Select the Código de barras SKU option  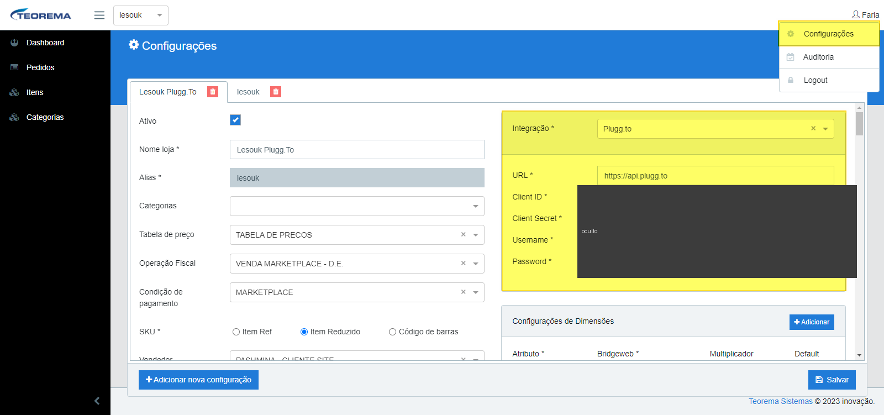(392, 332)
